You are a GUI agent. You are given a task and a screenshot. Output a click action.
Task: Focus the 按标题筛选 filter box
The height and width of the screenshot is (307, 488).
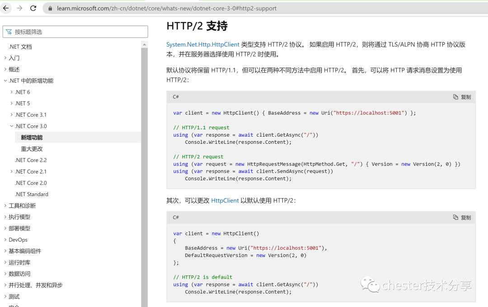pyautogui.click(x=75, y=32)
